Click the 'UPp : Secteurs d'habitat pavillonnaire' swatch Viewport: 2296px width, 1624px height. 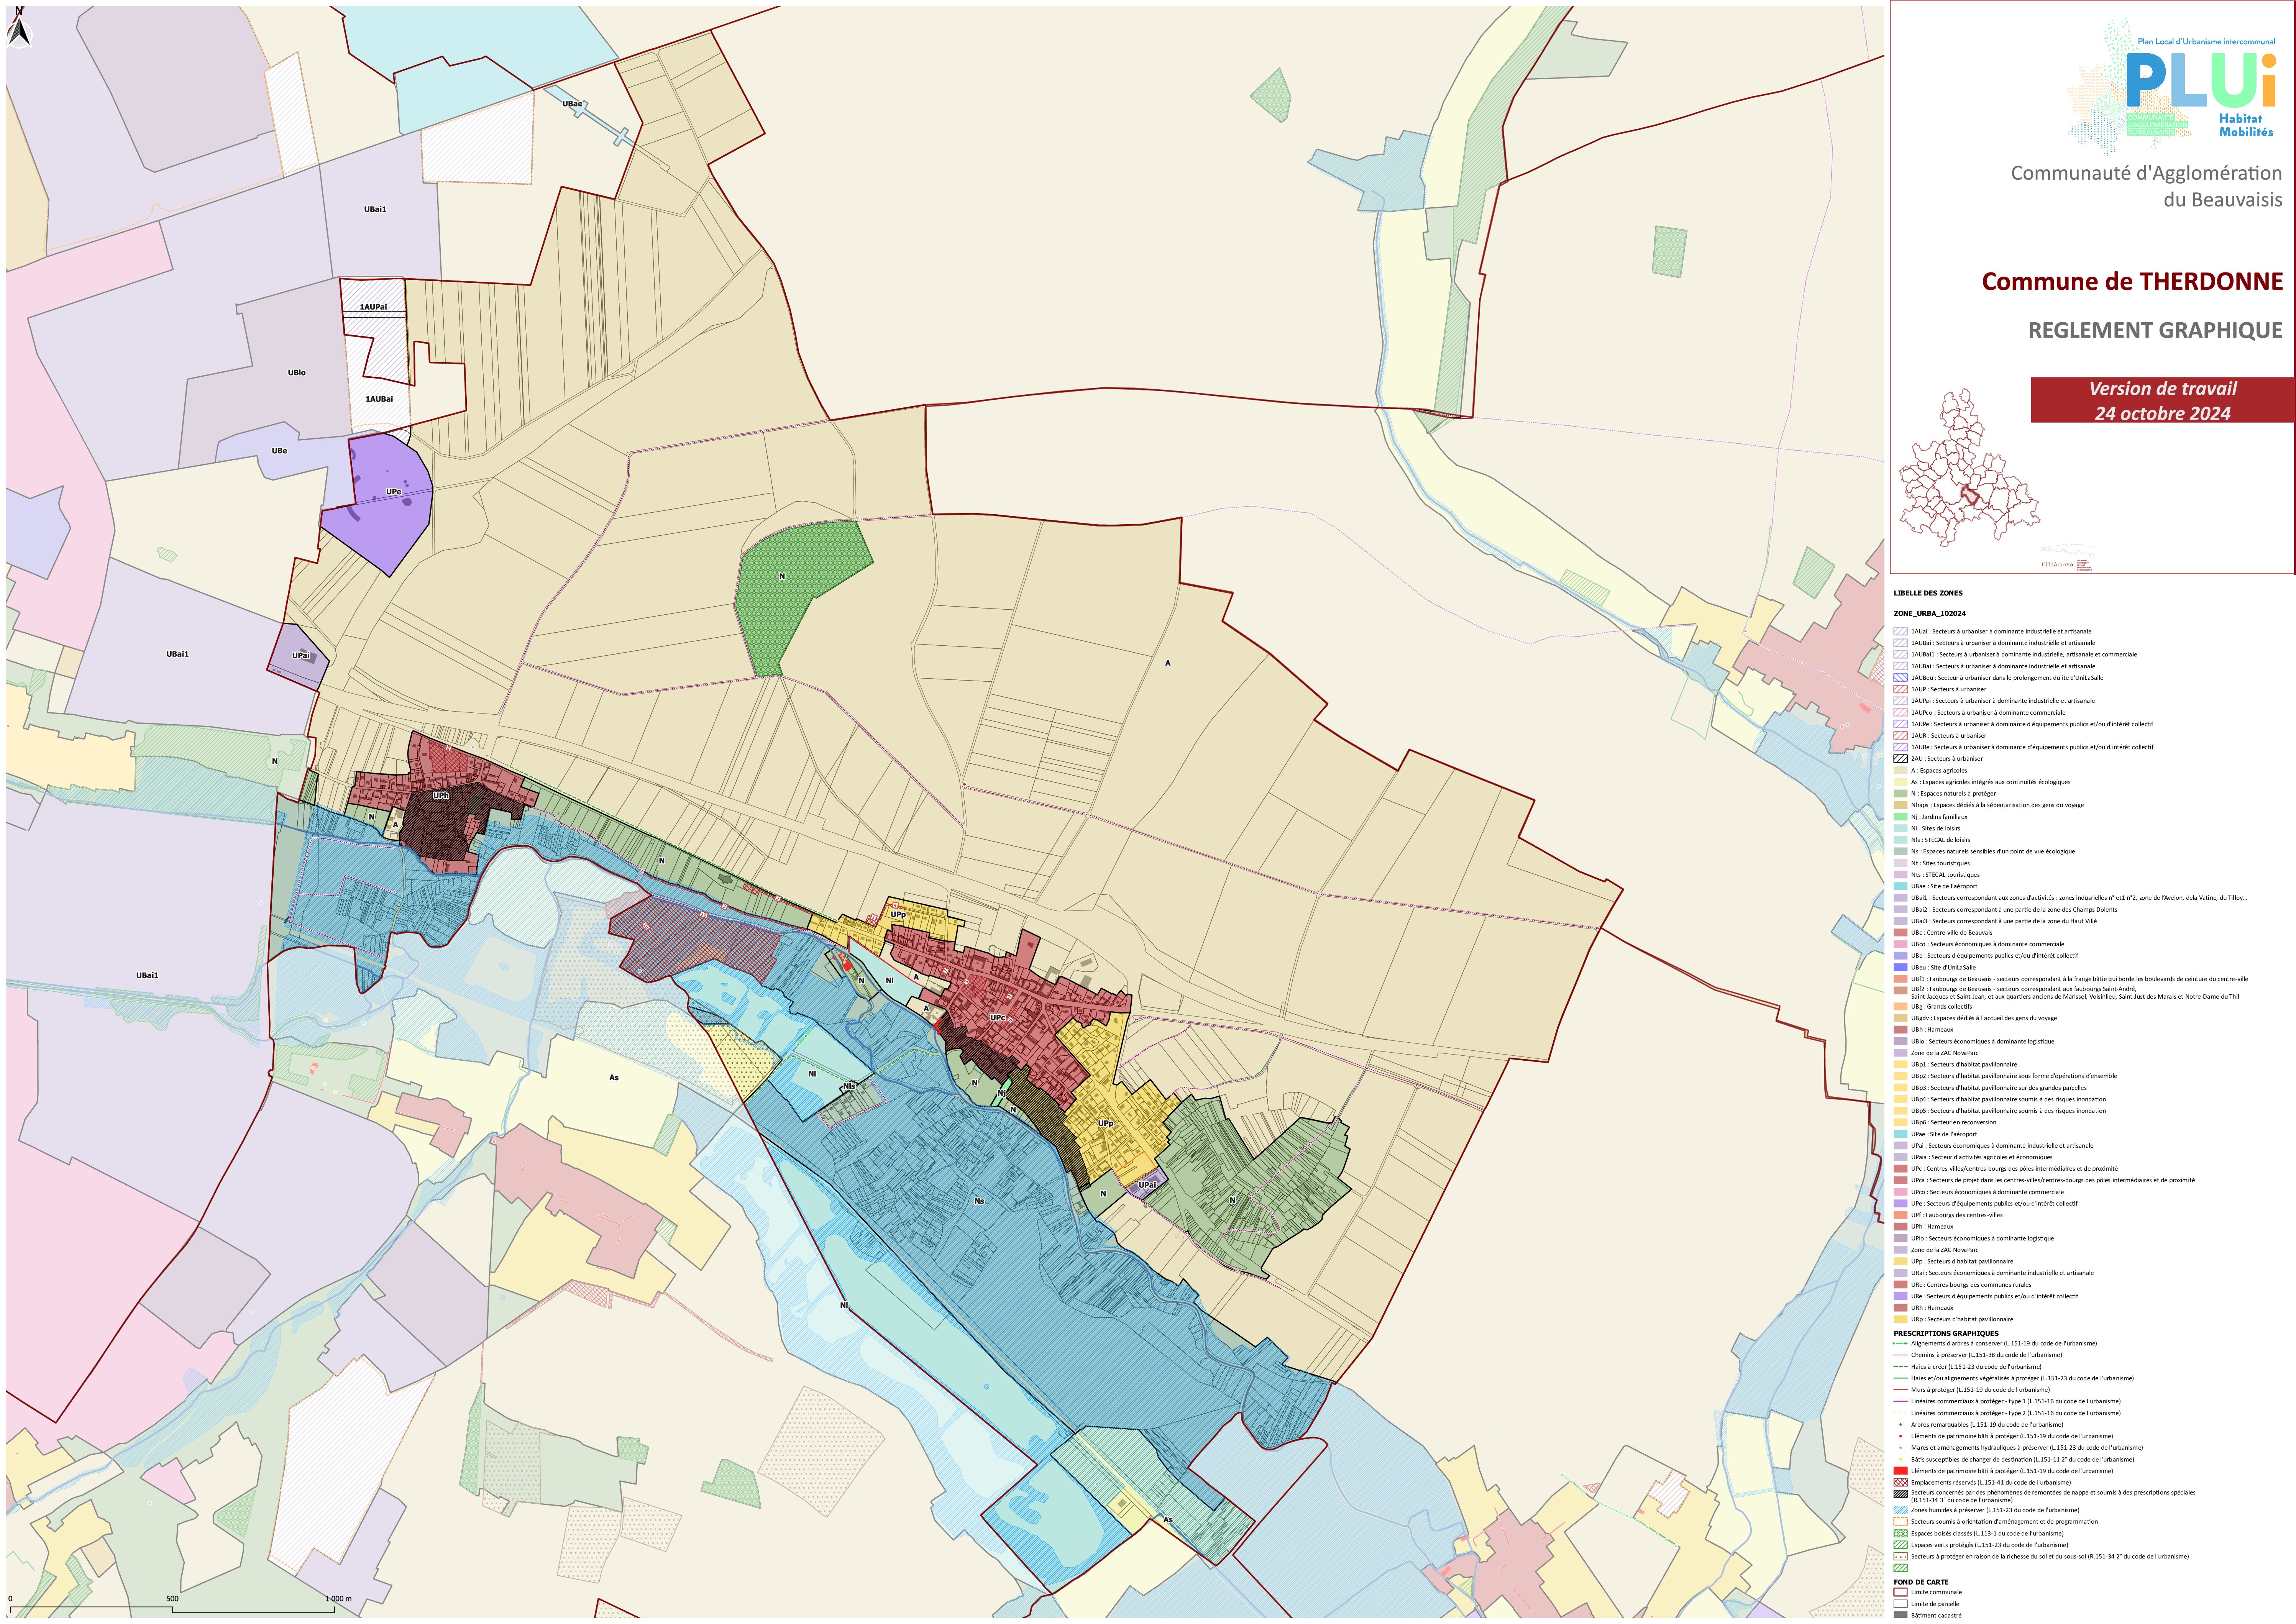pos(1900,1262)
